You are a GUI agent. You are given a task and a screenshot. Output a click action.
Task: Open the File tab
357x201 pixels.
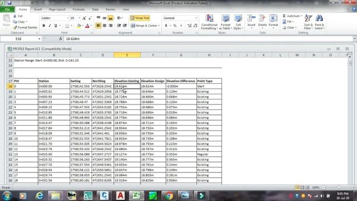(x=7, y=9)
